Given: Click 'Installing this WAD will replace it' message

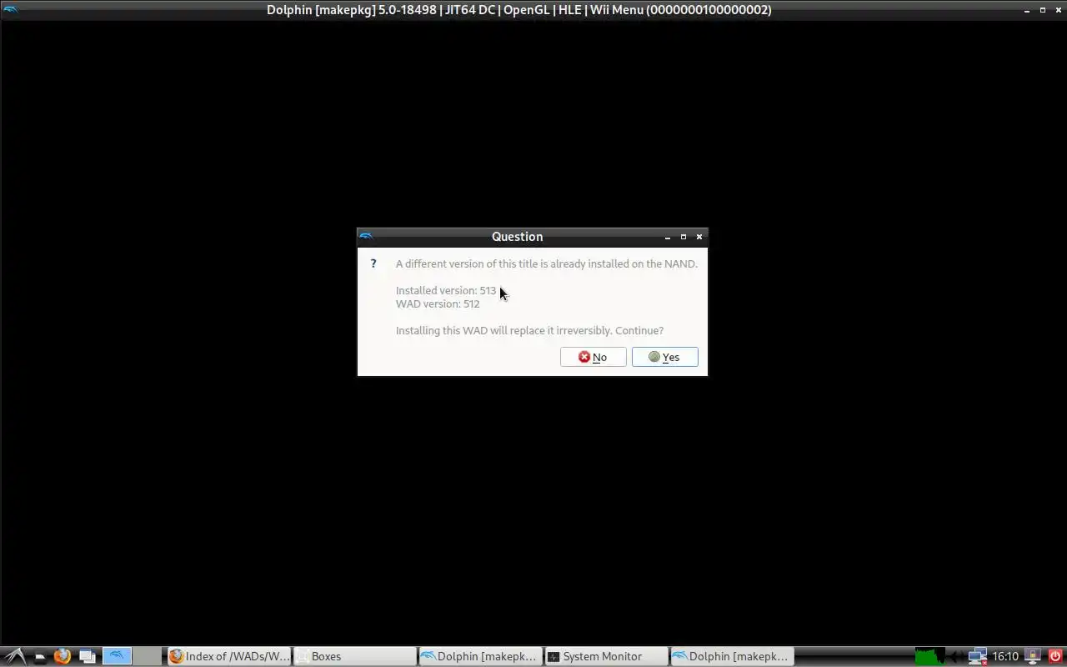Looking at the screenshot, I should pyautogui.click(x=529, y=330).
